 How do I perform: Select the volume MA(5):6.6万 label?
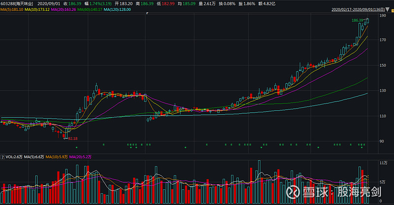pos(34,157)
